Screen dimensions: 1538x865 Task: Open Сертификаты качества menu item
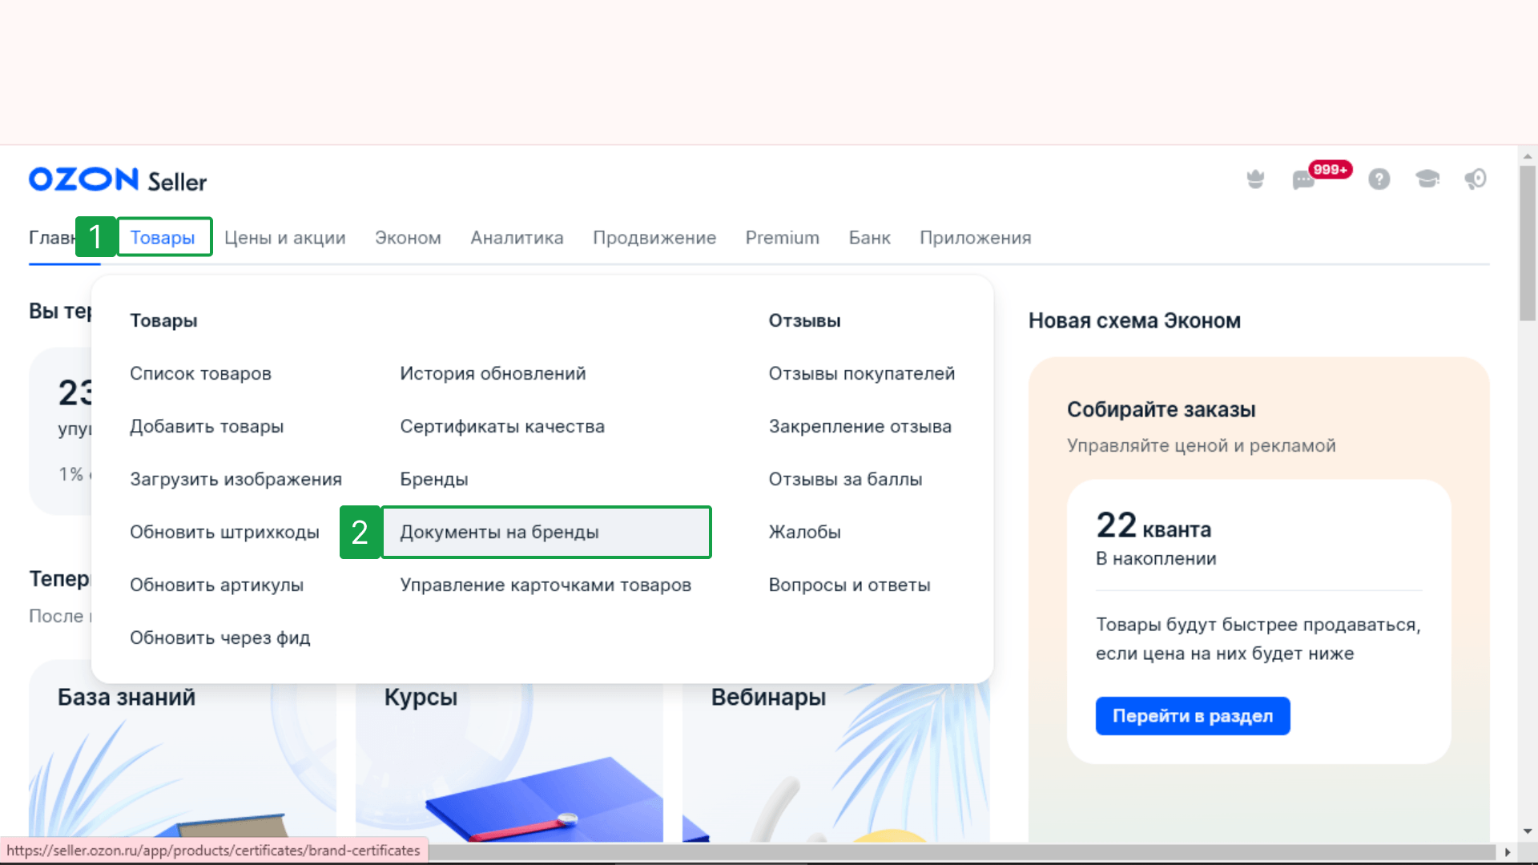click(502, 426)
